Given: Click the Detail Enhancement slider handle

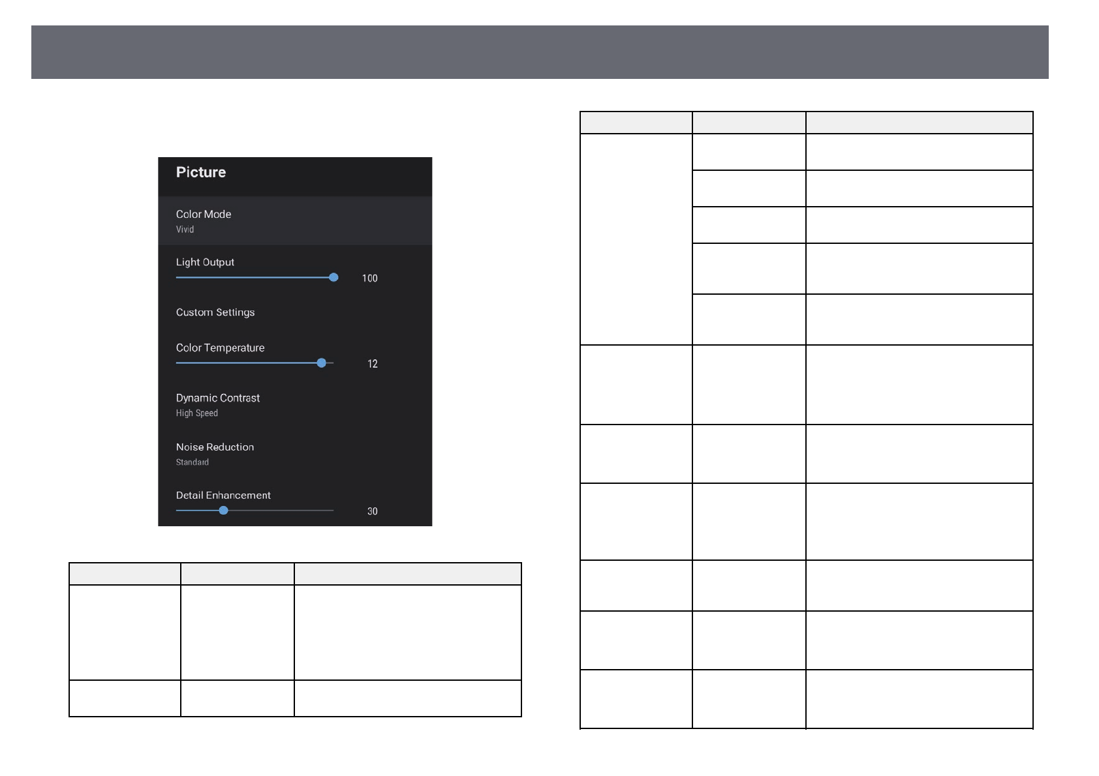Looking at the screenshot, I should (223, 511).
